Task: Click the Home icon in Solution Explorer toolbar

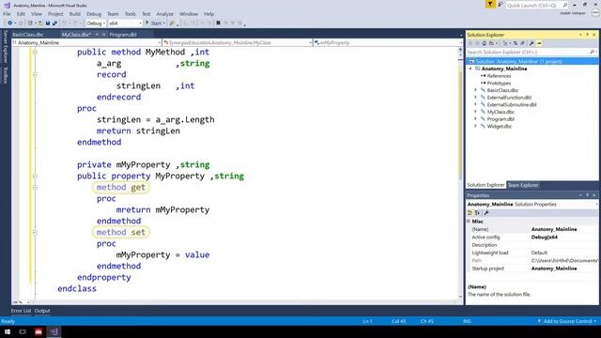Action: click(485, 43)
